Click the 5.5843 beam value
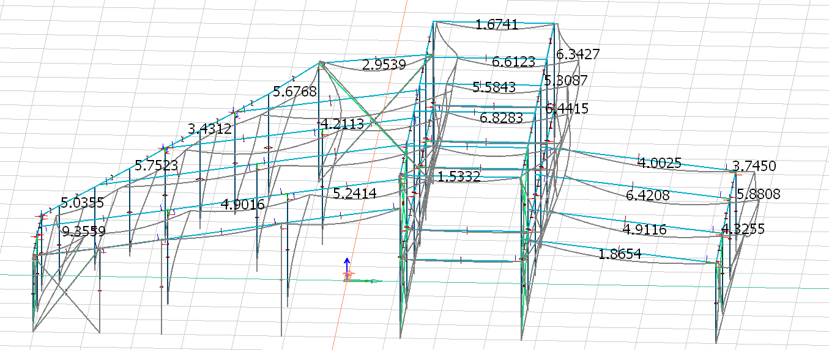 tap(494, 87)
